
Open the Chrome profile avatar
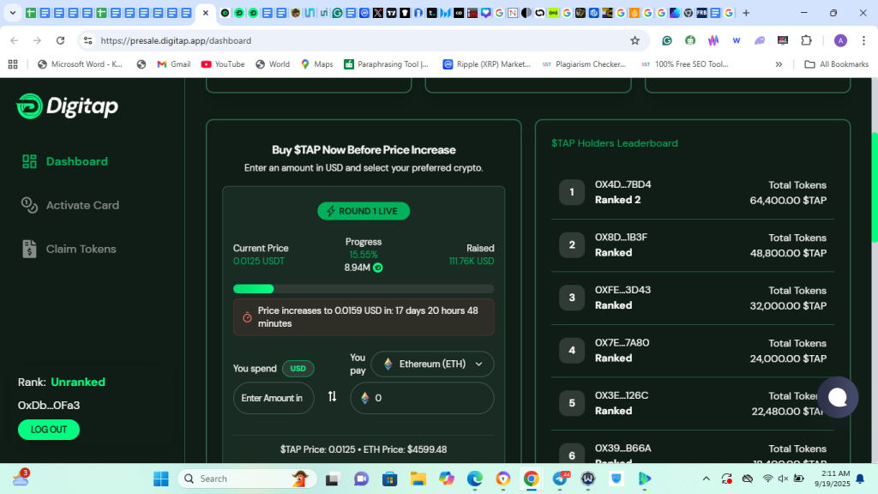840,40
